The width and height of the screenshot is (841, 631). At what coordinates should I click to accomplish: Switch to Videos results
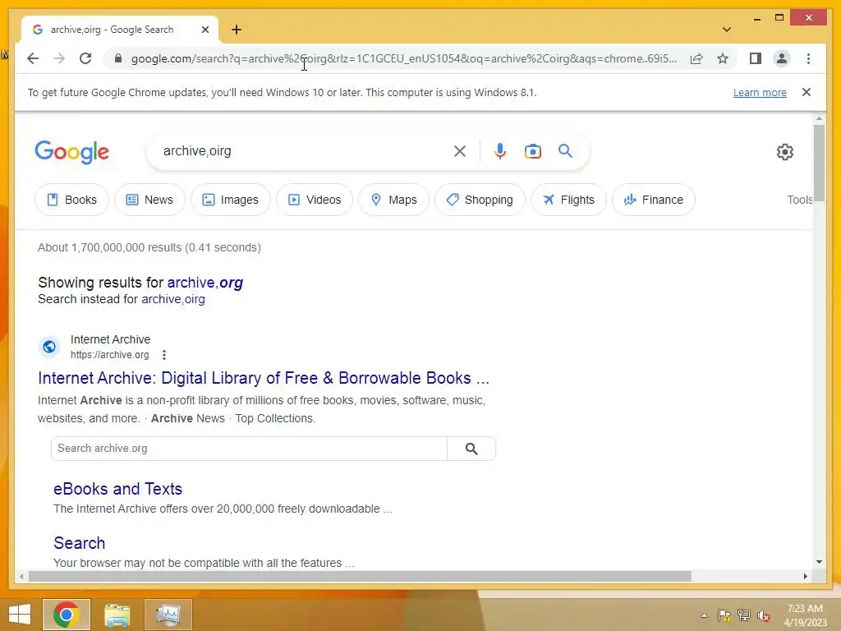[x=315, y=200]
